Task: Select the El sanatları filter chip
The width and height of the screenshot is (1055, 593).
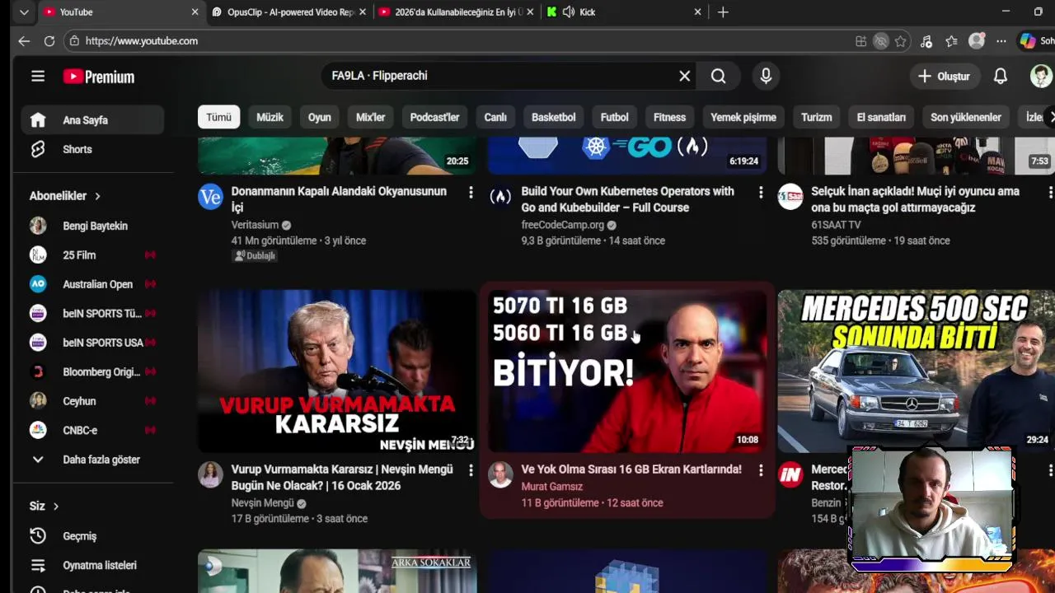Action: (x=881, y=117)
